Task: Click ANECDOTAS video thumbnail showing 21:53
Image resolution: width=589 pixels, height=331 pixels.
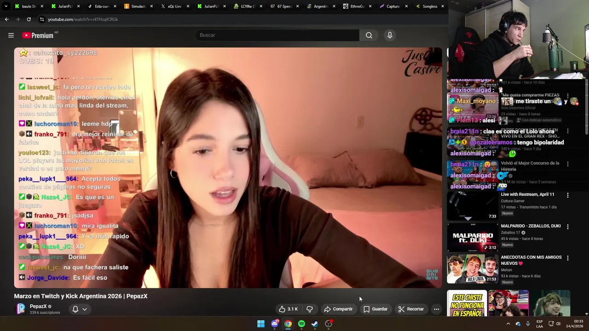Action: (x=473, y=269)
